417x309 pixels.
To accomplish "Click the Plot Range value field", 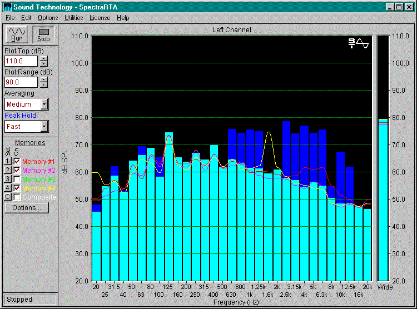I will [21, 82].
